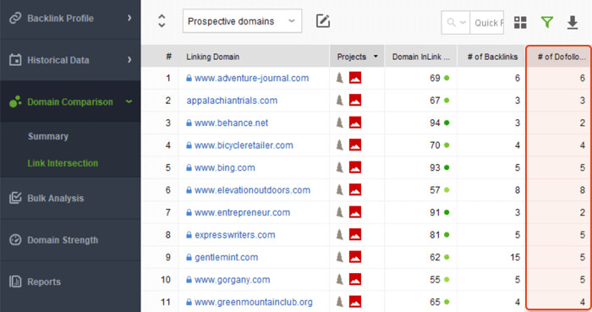Click the Historical Data calendar icon
The height and width of the screenshot is (312, 592).
[x=15, y=59]
